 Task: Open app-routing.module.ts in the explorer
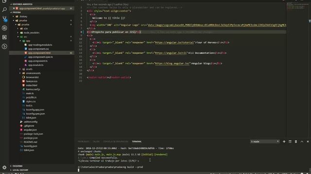(x=40, y=45)
